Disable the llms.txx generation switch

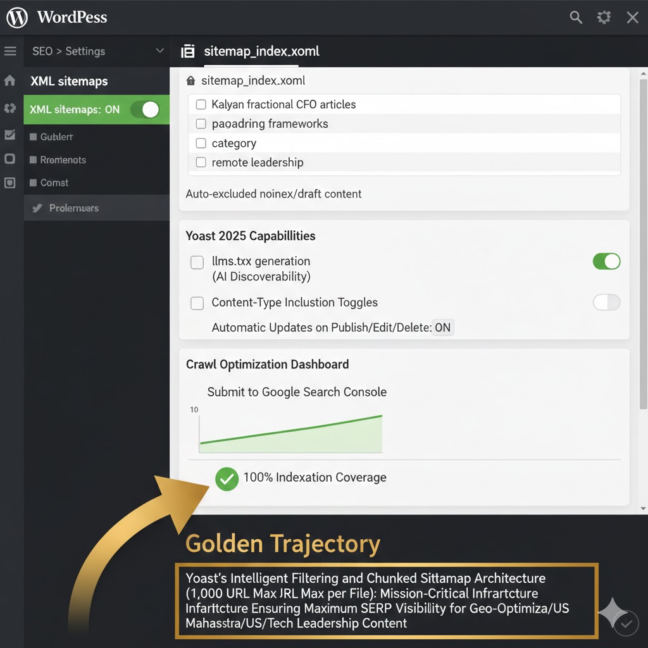[x=606, y=261]
